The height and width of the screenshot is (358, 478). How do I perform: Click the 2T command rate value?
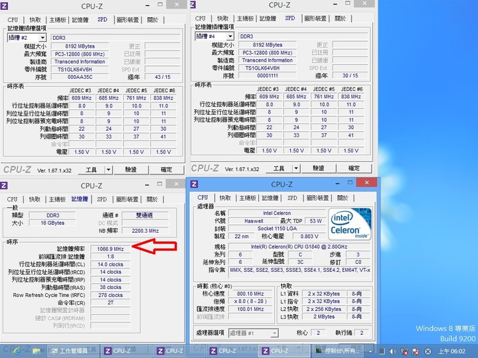110,303
